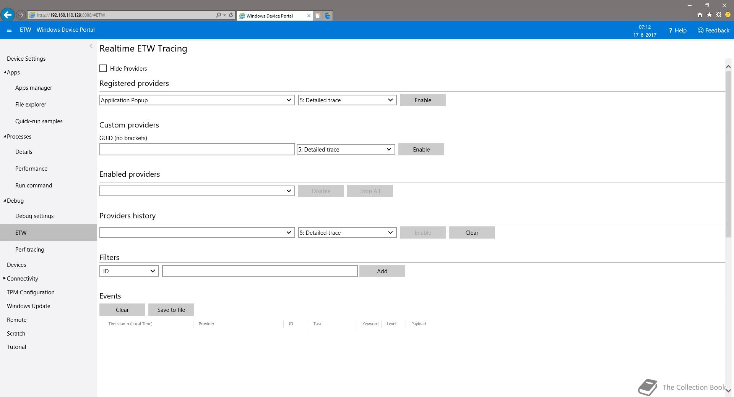734x397 pixels.
Task: Open the Scratch page
Action: 16,333
